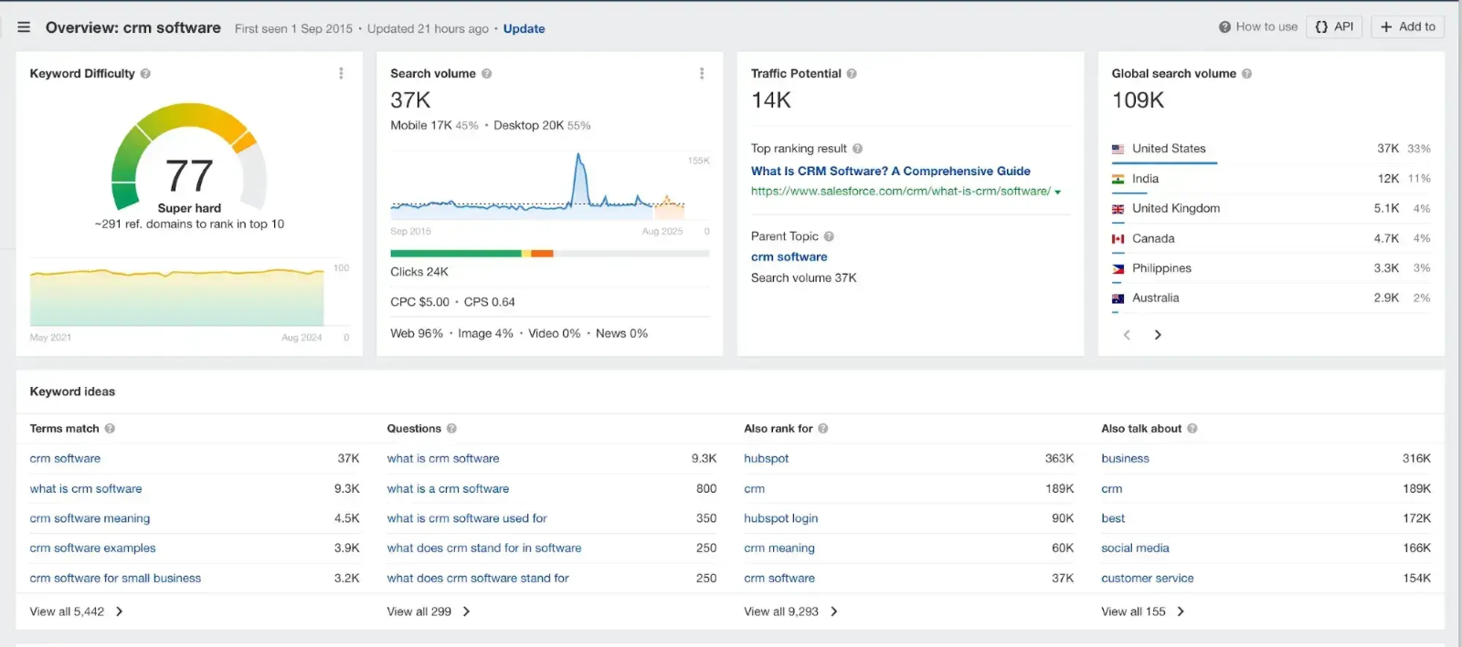Screen dimensions: 1462x647
Task: Click the Global search volume help icon
Action: pyautogui.click(x=1246, y=74)
